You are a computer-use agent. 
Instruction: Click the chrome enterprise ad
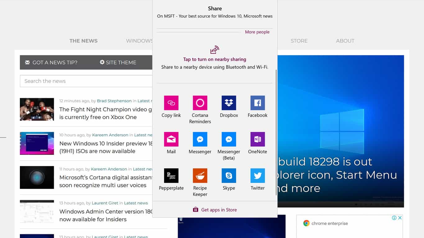[x=349, y=227]
